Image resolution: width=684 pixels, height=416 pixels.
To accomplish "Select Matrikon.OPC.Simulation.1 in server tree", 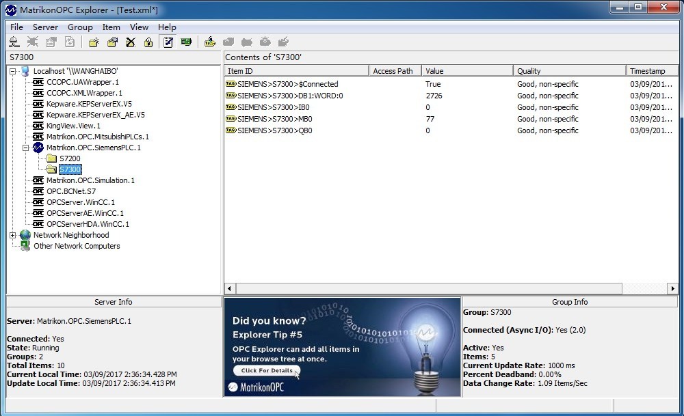I will click(x=91, y=180).
